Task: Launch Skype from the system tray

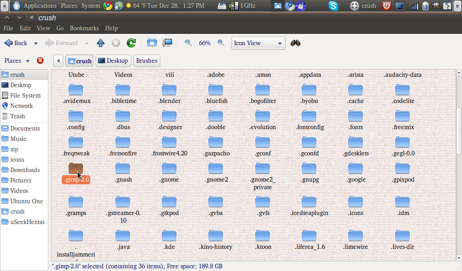Action: pyautogui.click(x=333, y=5)
